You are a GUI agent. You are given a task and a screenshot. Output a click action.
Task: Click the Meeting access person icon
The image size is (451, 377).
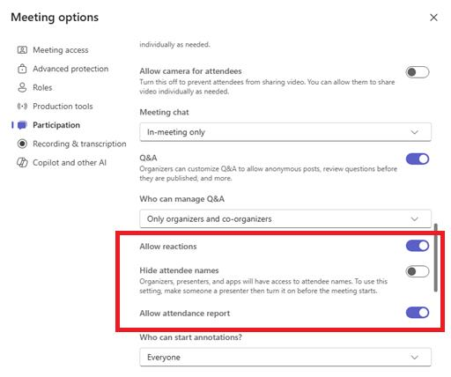pyautogui.click(x=22, y=50)
